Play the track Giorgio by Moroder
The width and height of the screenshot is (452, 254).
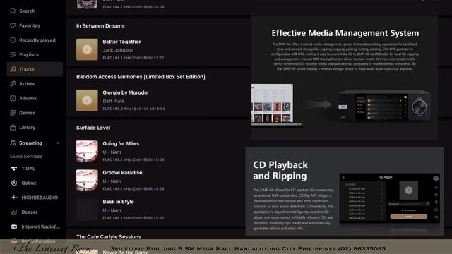(126, 92)
